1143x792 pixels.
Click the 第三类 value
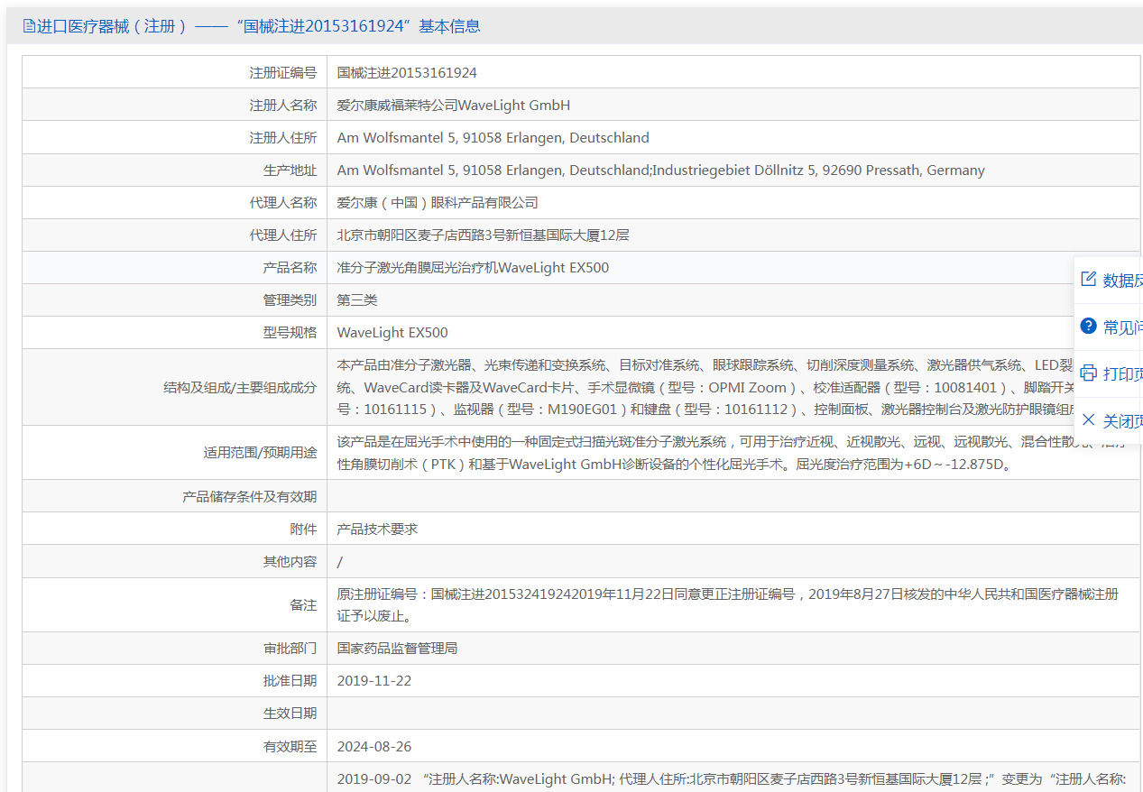pyautogui.click(x=357, y=300)
